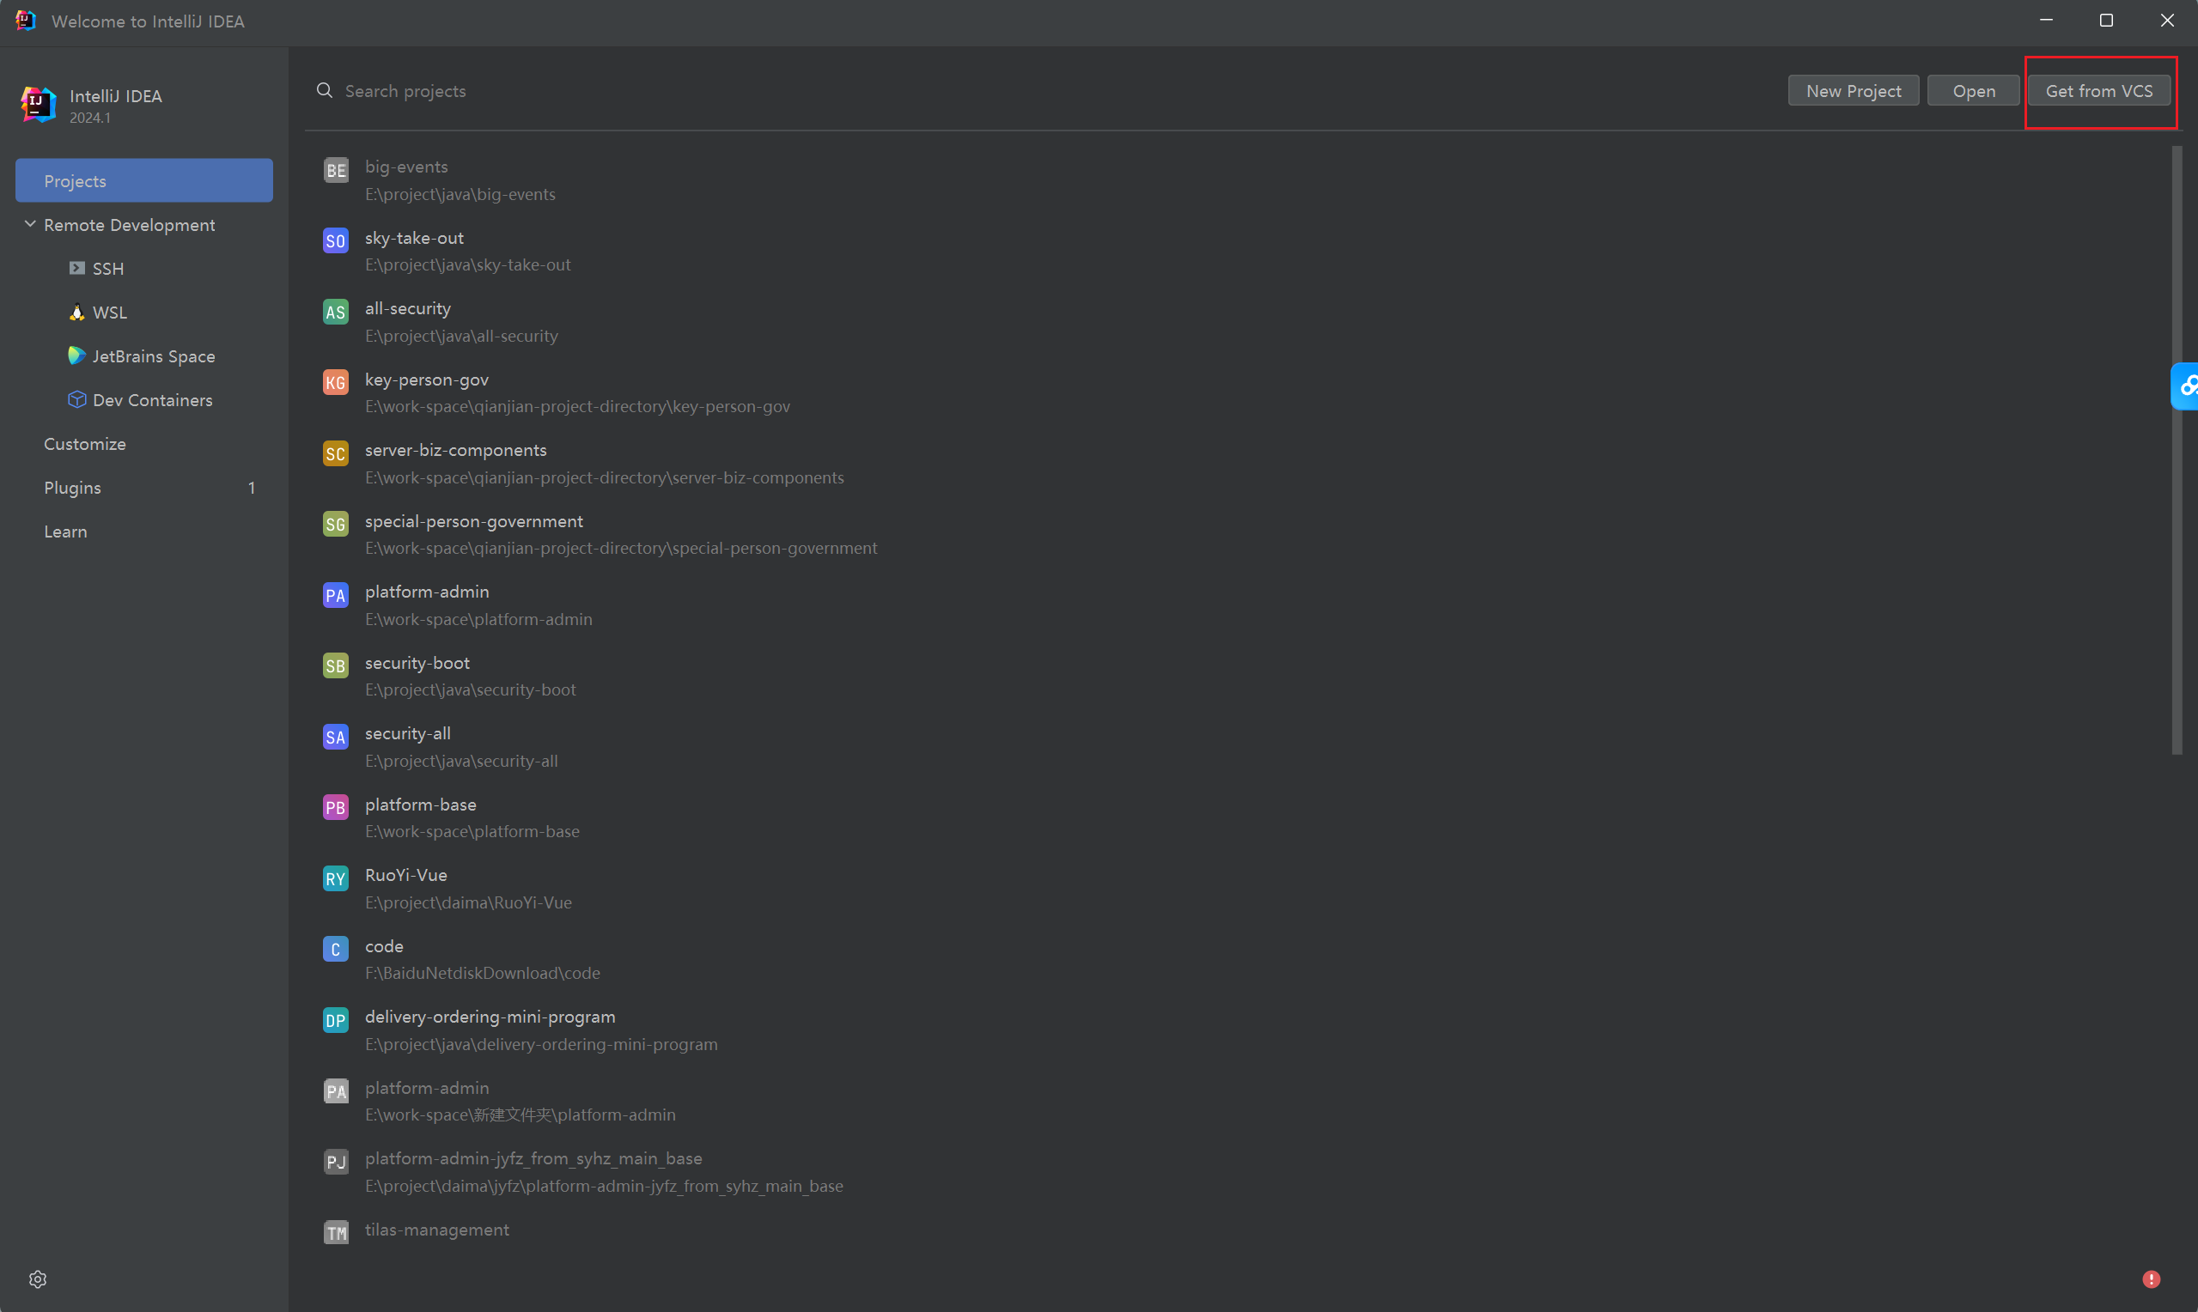This screenshot has height=1312, width=2198.
Task: Open the special-person-government project
Action: pos(1238,534)
